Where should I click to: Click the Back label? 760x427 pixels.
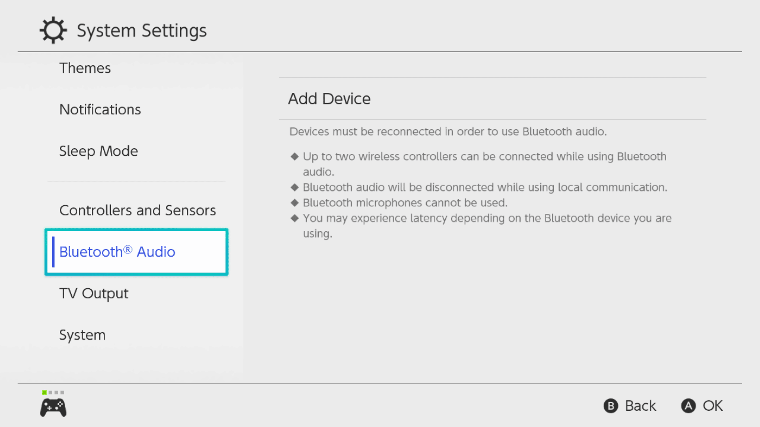click(x=640, y=406)
